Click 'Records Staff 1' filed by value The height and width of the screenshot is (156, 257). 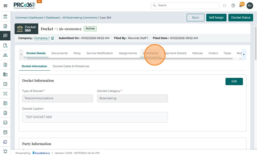[x=138, y=38]
